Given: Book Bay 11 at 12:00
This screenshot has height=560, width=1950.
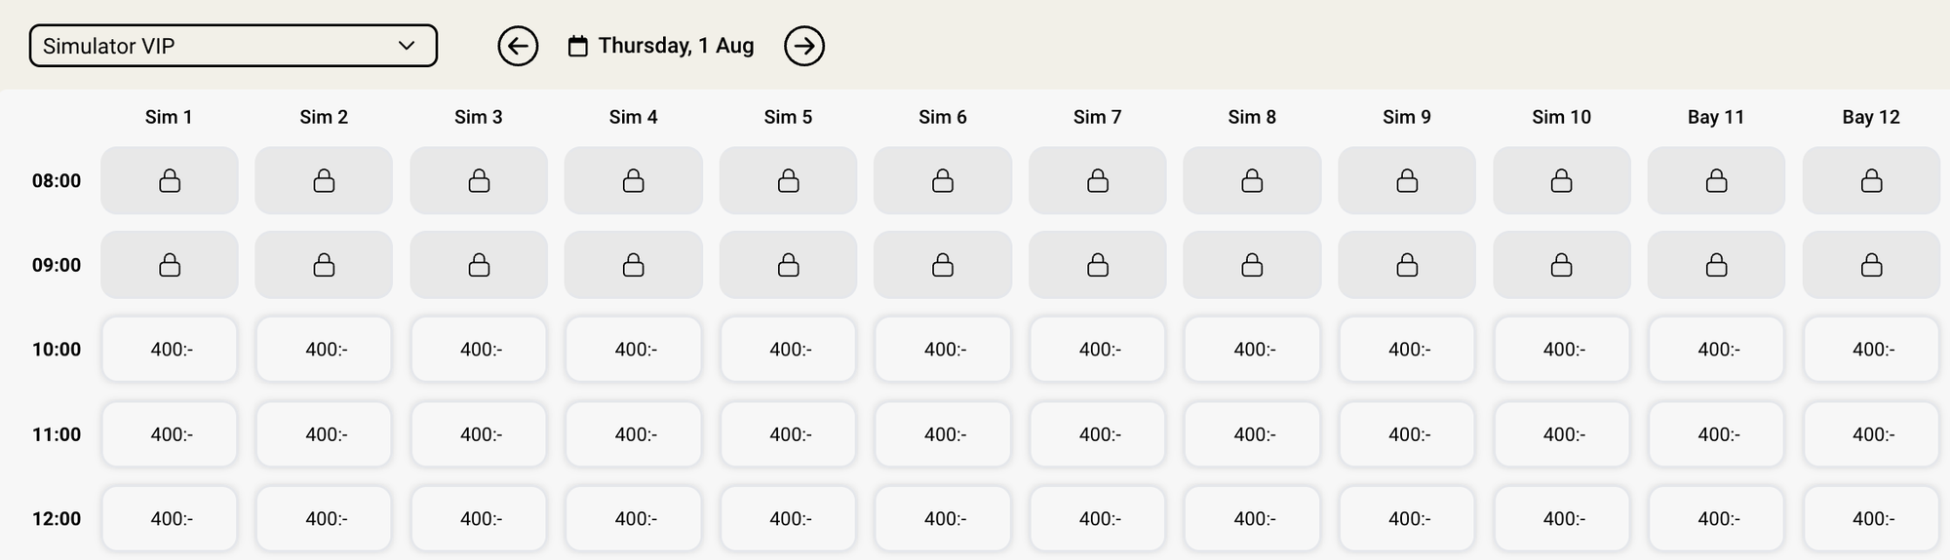Looking at the screenshot, I should coord(1717,519).
